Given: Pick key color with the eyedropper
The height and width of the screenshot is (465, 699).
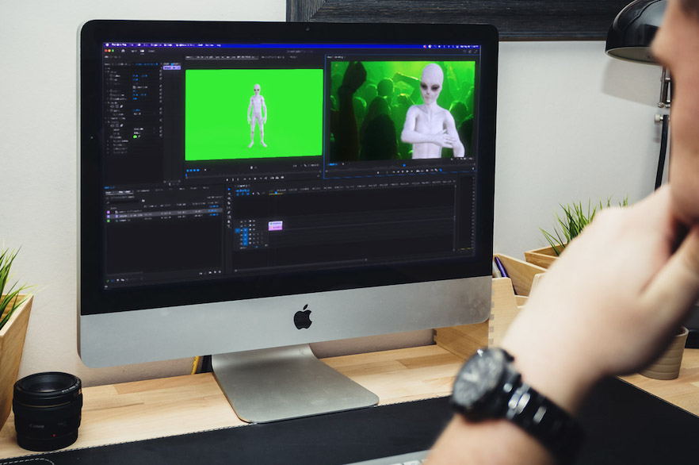Looking at the screenshot, I should (139, 136).
